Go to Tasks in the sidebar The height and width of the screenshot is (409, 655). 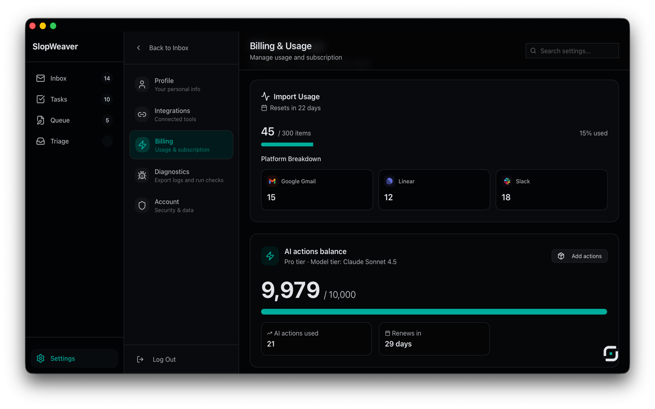(x=74, y=99)
